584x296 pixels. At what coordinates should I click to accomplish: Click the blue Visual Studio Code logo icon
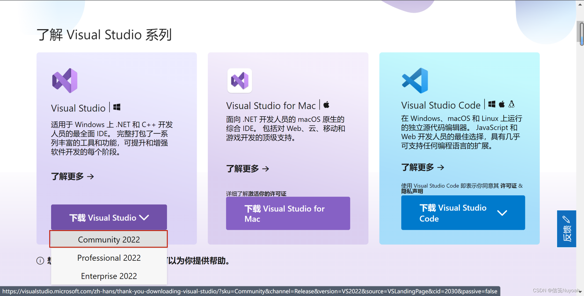click(x=415, y=80)
